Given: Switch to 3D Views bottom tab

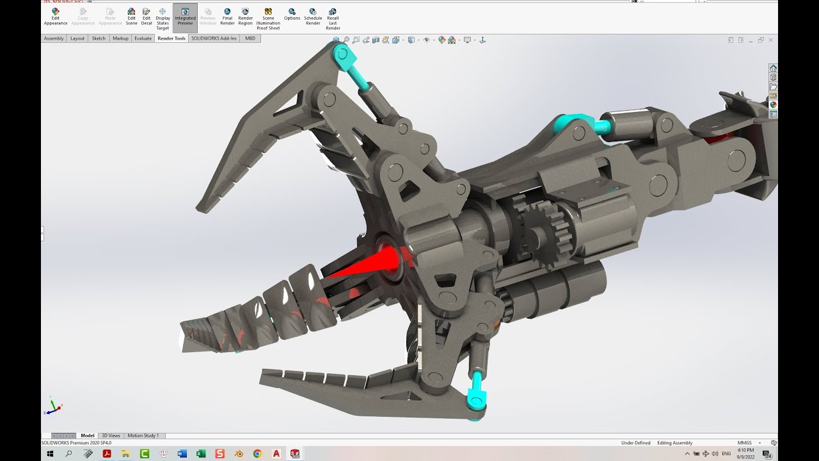Looking at the screenshot, I should pos(111,435).
